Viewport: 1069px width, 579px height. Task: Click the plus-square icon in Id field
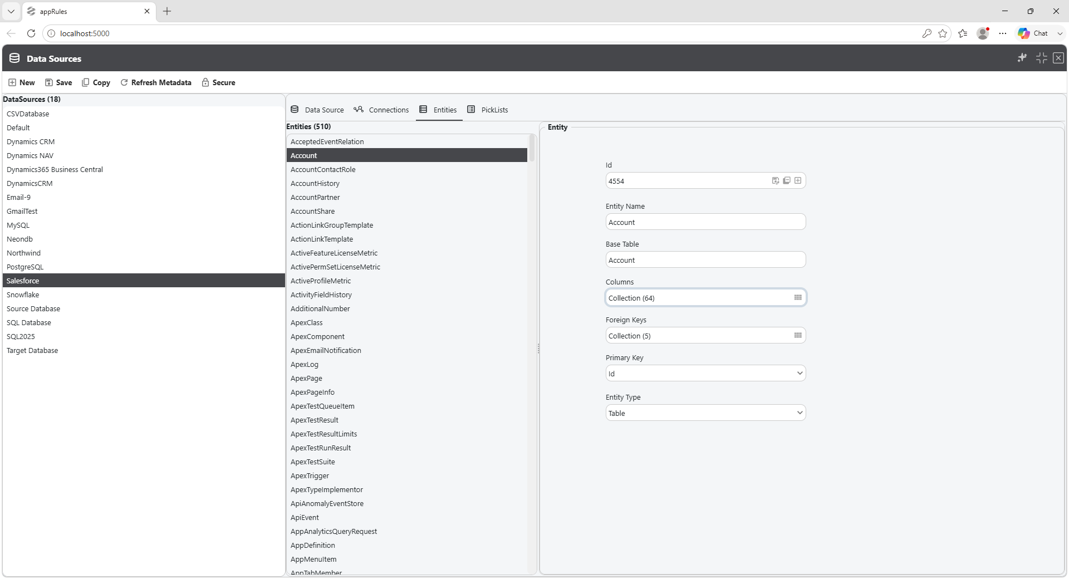point(798,180)
